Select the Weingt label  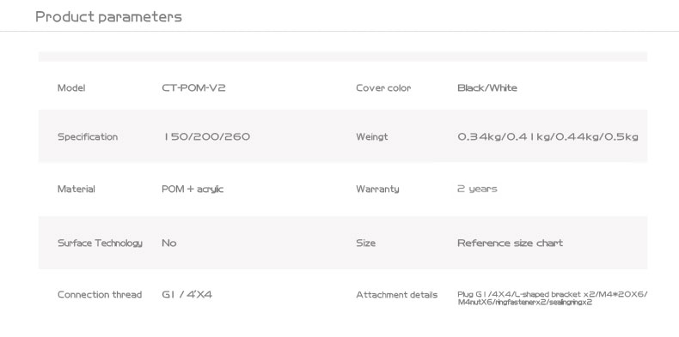(372, 137)
